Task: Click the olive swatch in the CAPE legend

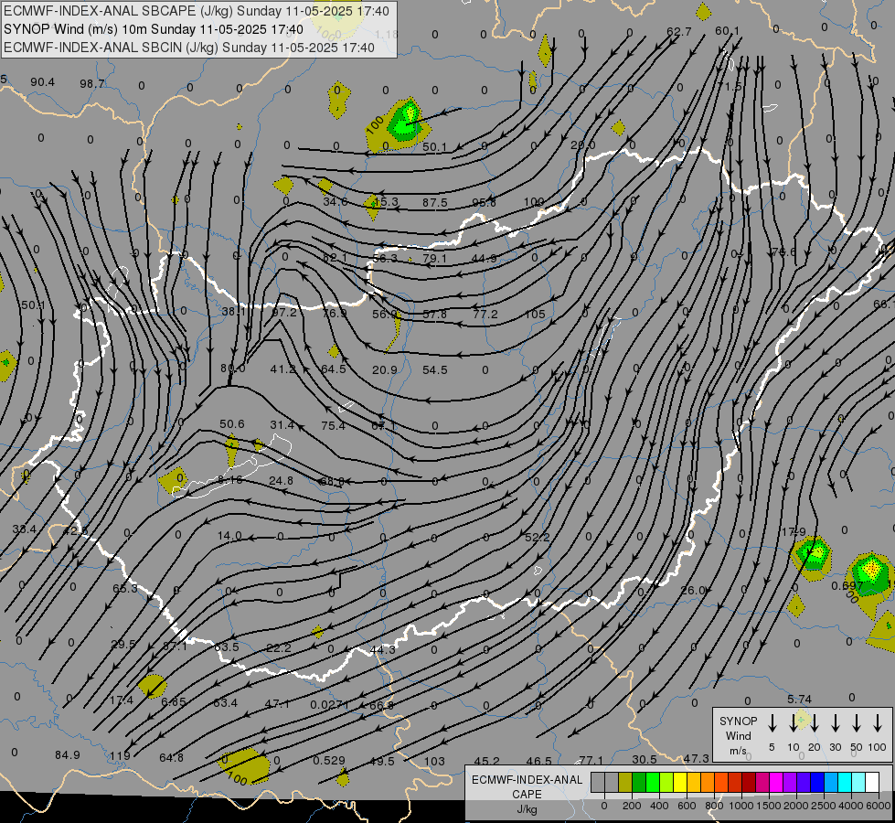Action: 625,783
